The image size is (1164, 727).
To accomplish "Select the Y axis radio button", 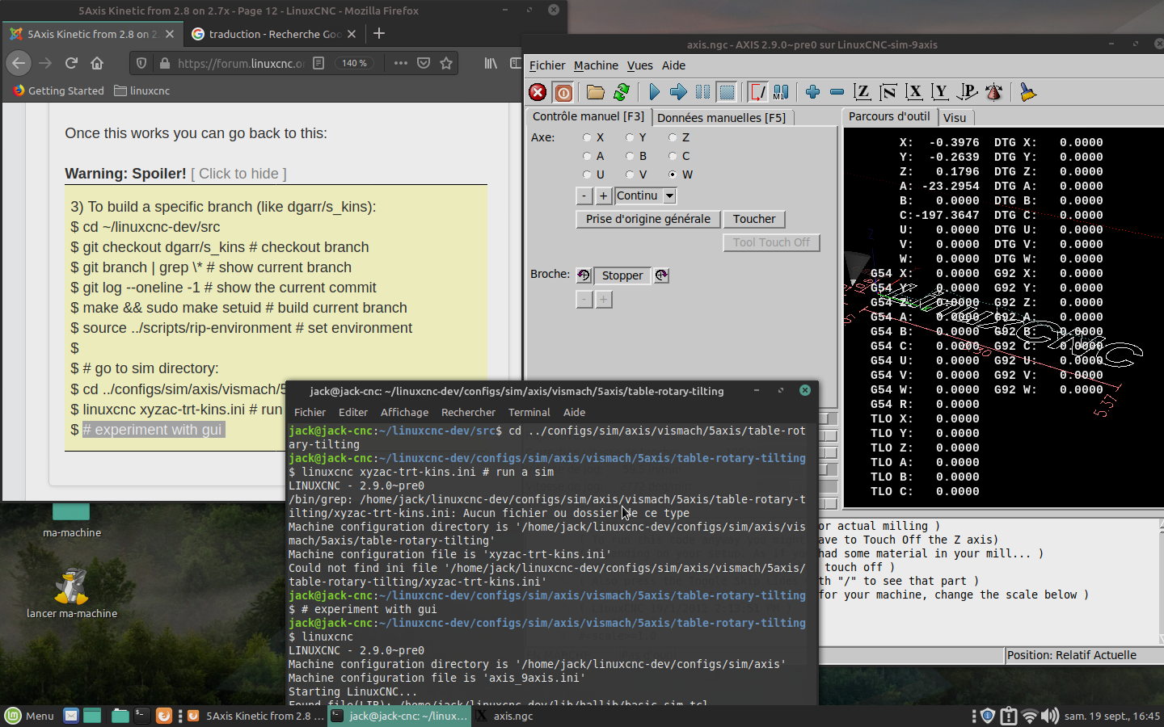I will (630, 137).
